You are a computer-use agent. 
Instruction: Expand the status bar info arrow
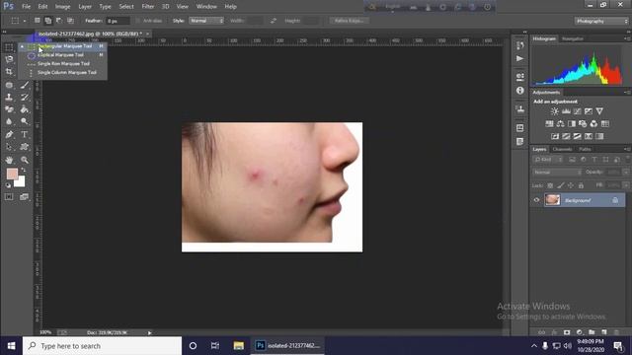[149, 333]
